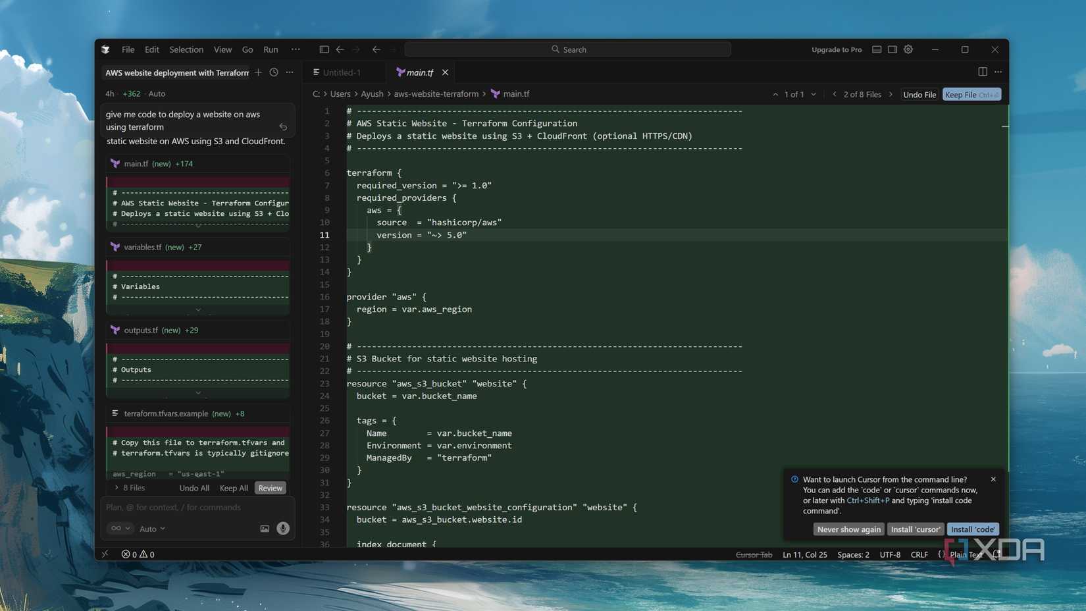Open the settings gear in the title bar
Viewport: 1086px width, 611px height.
coord(908,49)
